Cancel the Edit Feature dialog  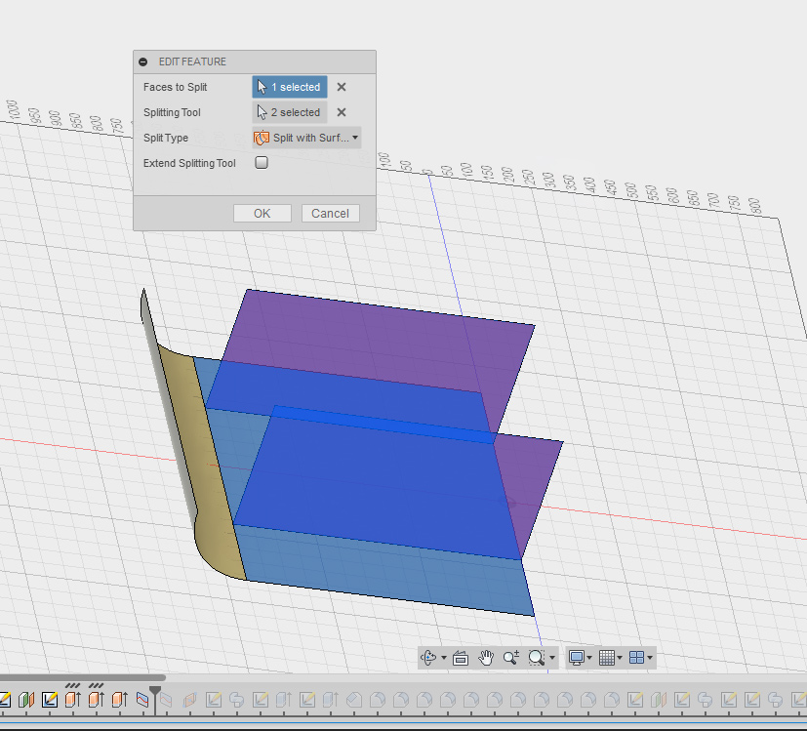pos(331,214)
